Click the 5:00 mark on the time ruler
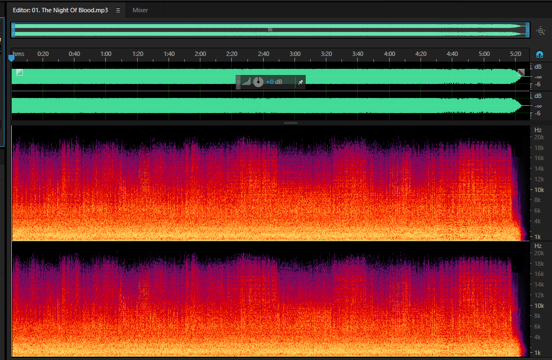The width and height of the screenshot is (552, 360). coord(484,54)
